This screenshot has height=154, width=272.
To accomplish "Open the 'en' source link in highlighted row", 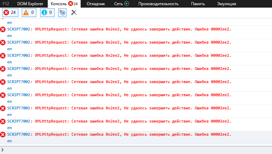I will click(x=10, y=141).
